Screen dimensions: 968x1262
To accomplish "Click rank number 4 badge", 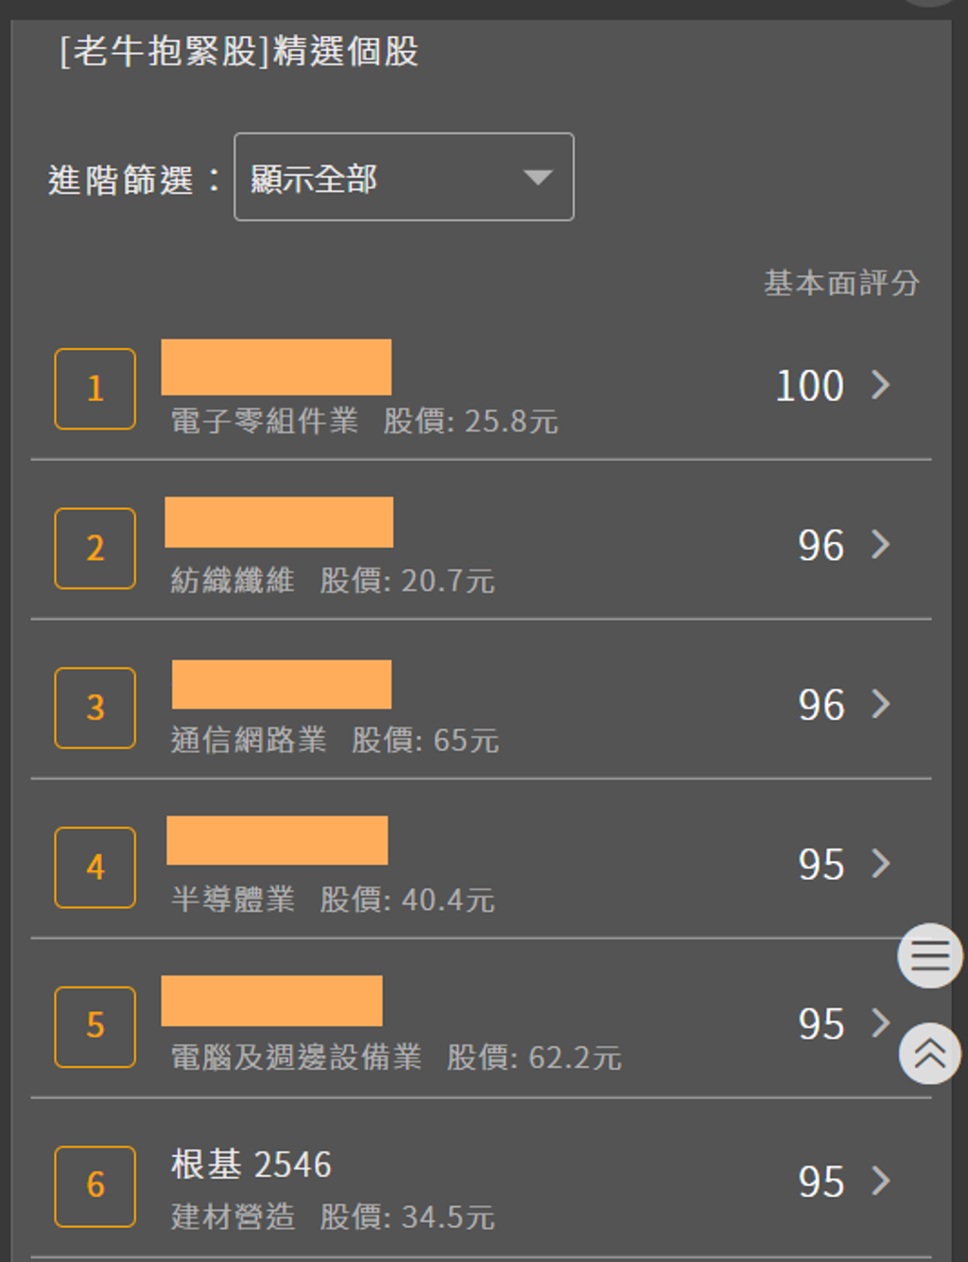I will [x=95, y=868].
